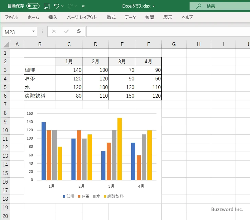The image size is (250, 220).
Task: Click the orange お茶 bar for 4月
Action: (139, 168)
